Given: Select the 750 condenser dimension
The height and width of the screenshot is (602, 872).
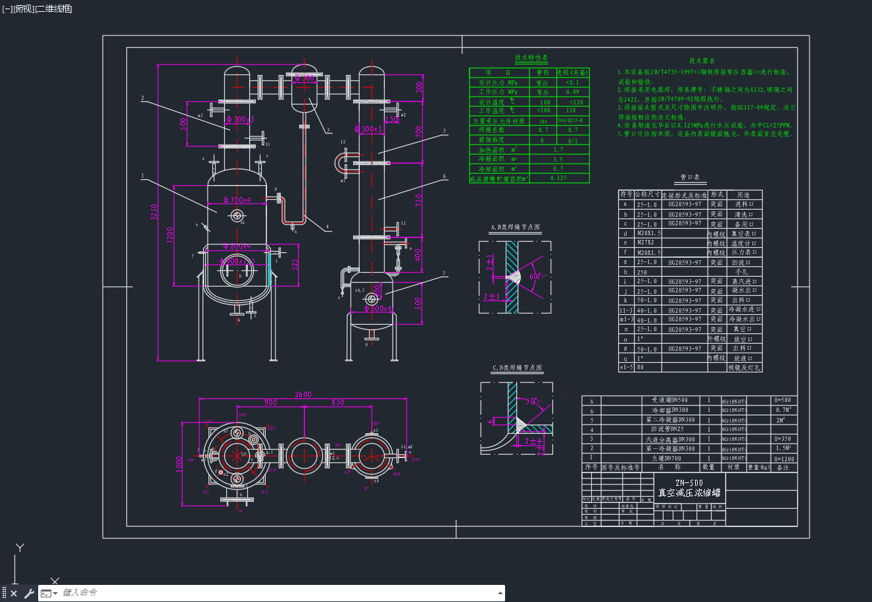Looking at the screenshot, I should (x=419, y=199).
